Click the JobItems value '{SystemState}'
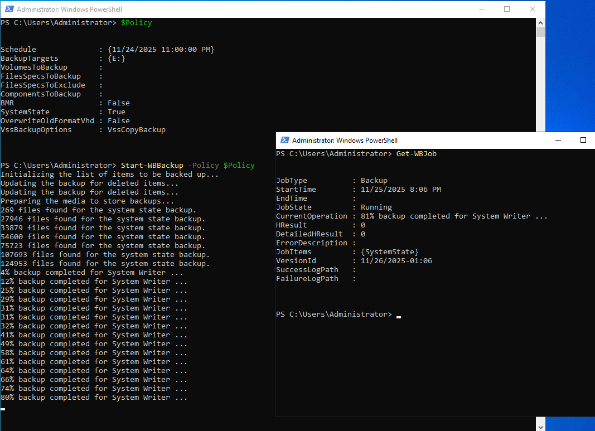The height and width of the screenshot is (431, 595). [x=390, y=251]
